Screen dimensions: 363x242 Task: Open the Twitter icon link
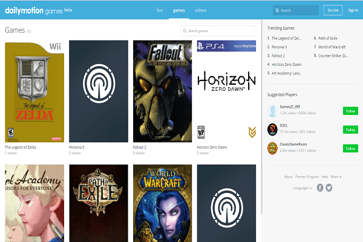click(x=329, y=188)
